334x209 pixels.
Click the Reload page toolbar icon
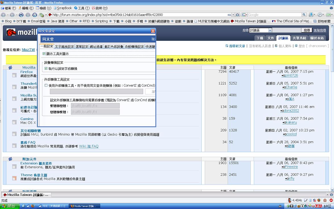tap(21, 15)
